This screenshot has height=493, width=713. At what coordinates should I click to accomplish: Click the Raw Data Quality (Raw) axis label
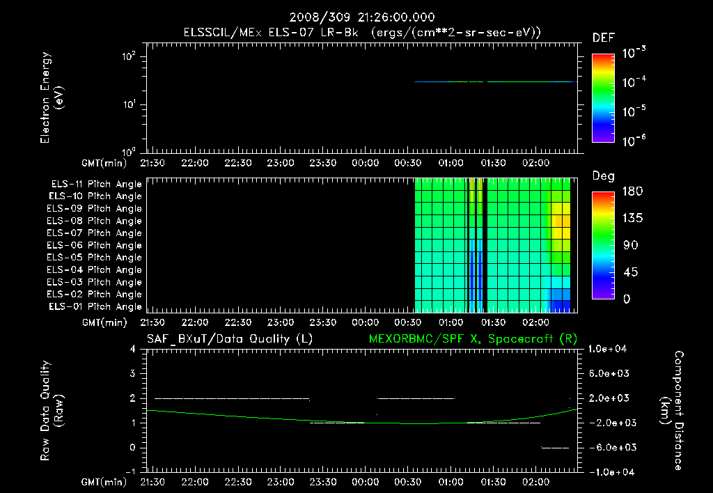pyautogui.click(x=52, y=410)
